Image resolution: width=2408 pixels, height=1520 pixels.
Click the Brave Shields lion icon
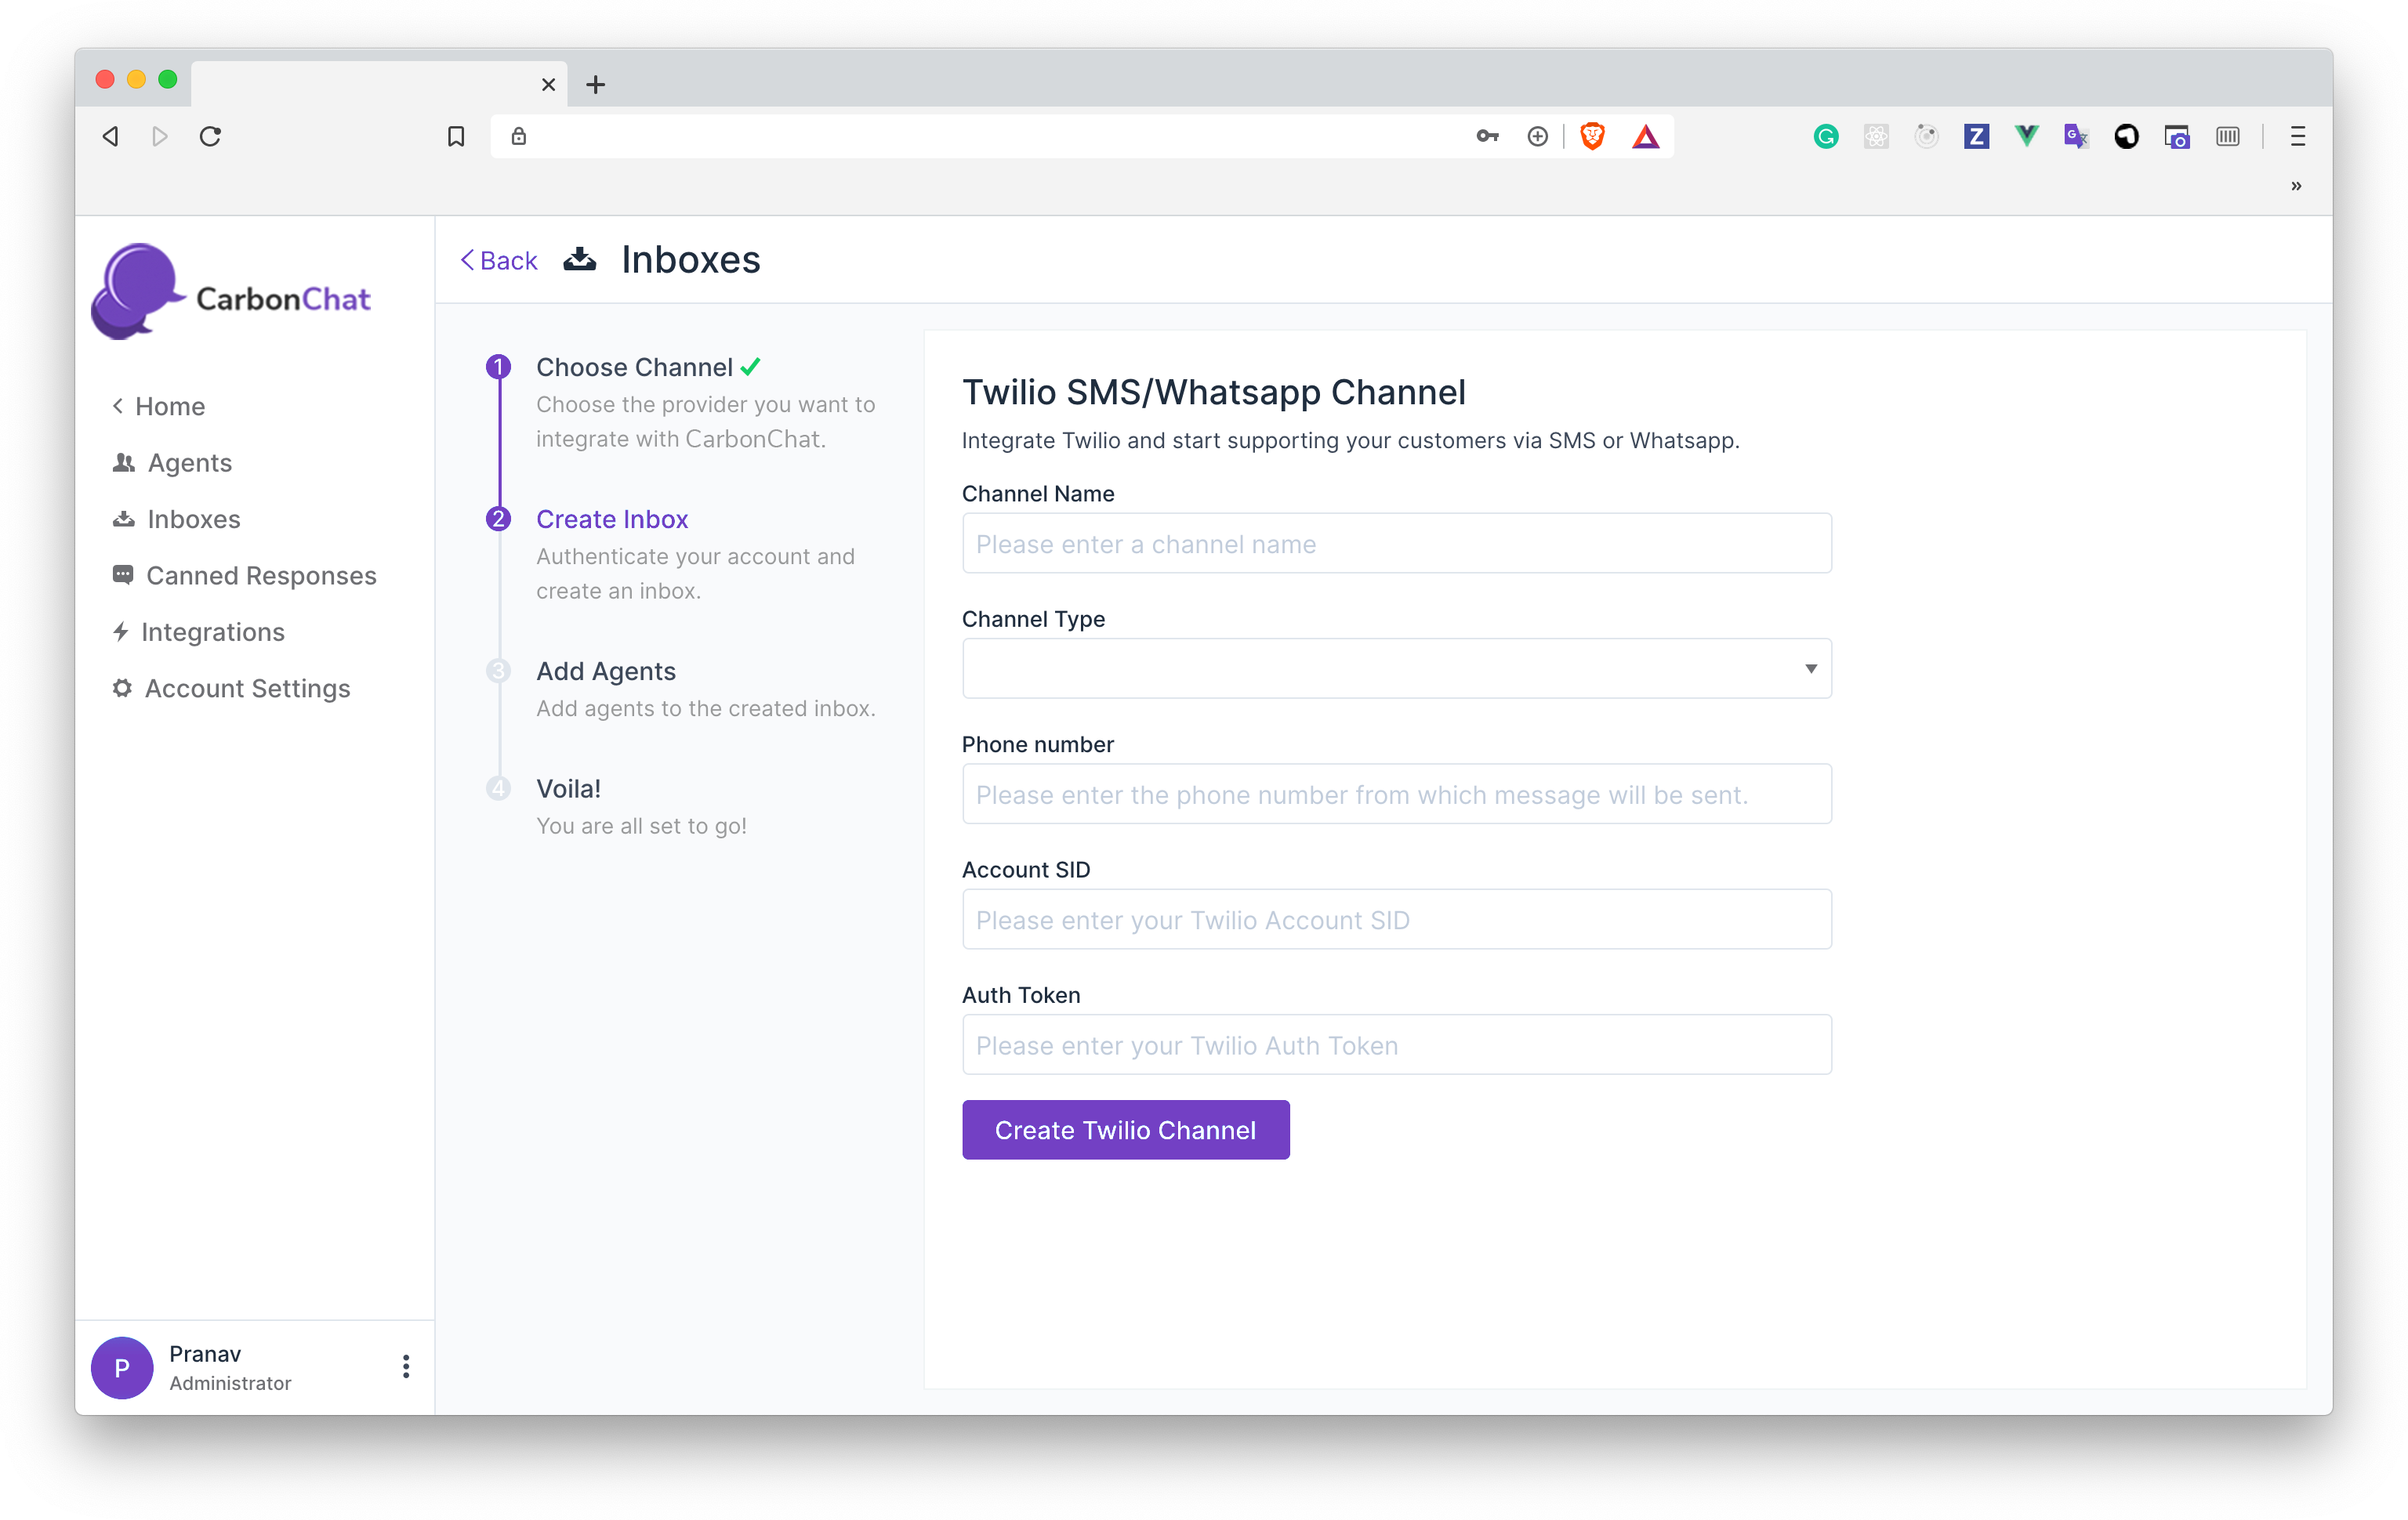pyautogui.click(x=1592, y=136)
